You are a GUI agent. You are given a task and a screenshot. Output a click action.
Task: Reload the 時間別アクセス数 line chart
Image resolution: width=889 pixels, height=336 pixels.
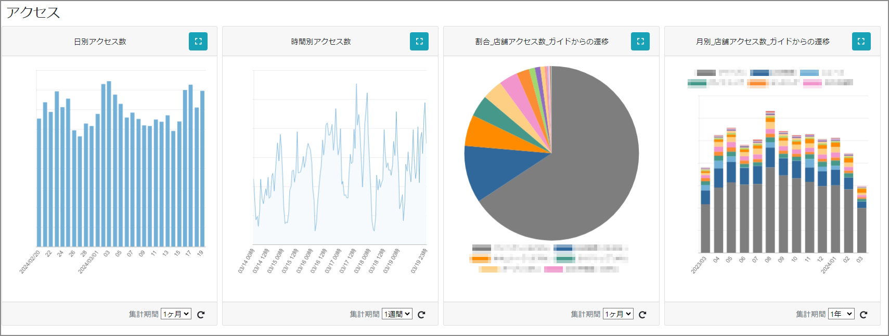421,314
